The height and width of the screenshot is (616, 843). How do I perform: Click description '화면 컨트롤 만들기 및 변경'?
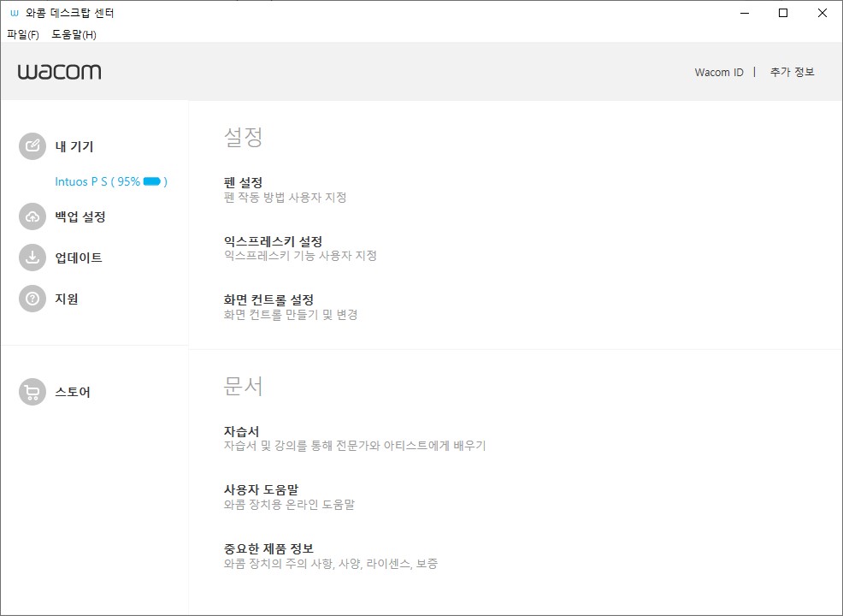click(x=291, y=314)
